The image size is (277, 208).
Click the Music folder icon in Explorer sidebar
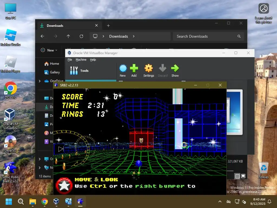click(47, 133)
